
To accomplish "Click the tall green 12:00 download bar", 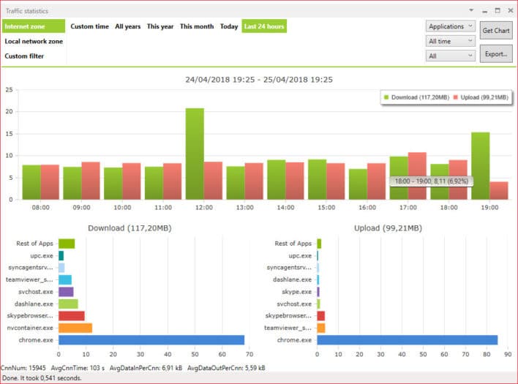I will 195,154.
